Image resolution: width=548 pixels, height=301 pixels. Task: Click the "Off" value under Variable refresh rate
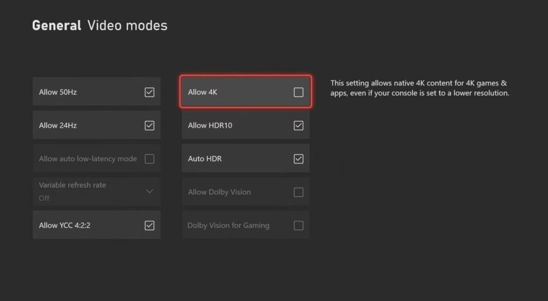pyautogui.click(x=44, y=198)
